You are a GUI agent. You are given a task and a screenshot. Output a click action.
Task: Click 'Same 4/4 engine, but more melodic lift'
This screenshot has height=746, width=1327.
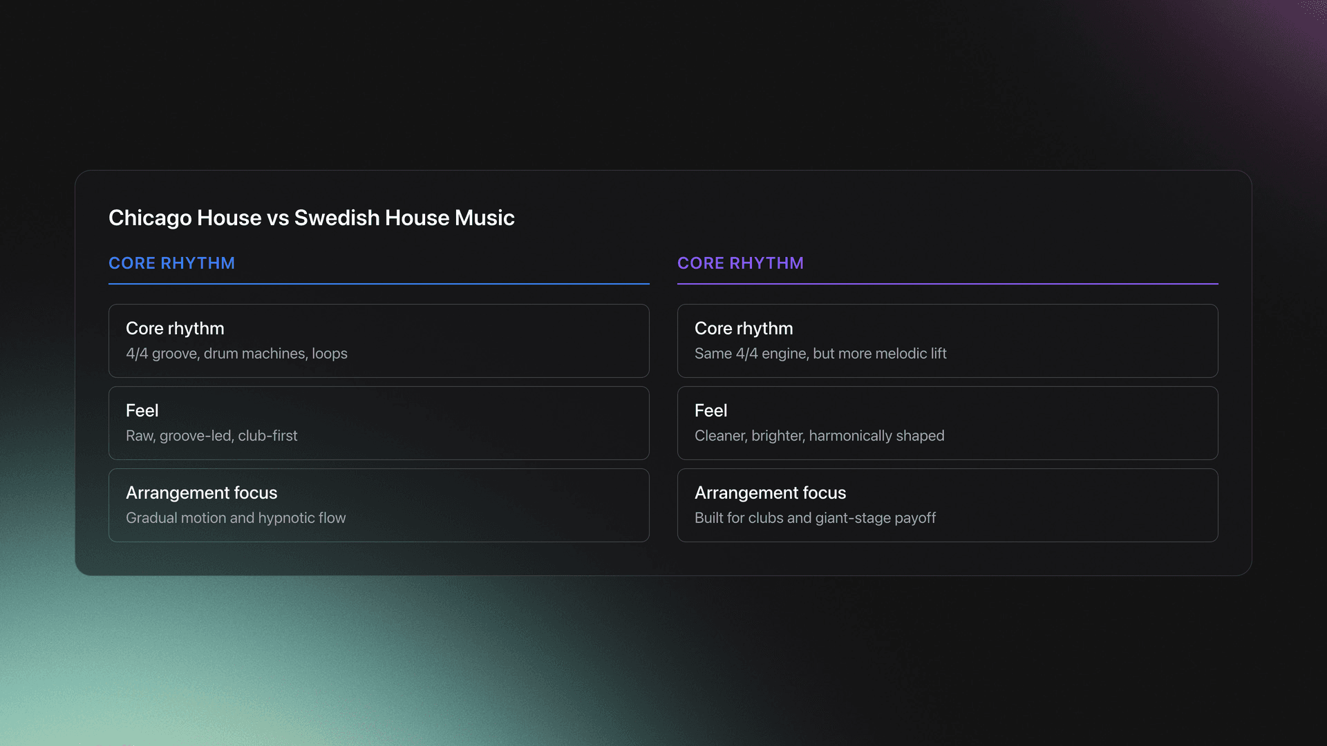tap(820, 354)
